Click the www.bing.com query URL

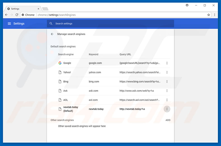point(140,81)
